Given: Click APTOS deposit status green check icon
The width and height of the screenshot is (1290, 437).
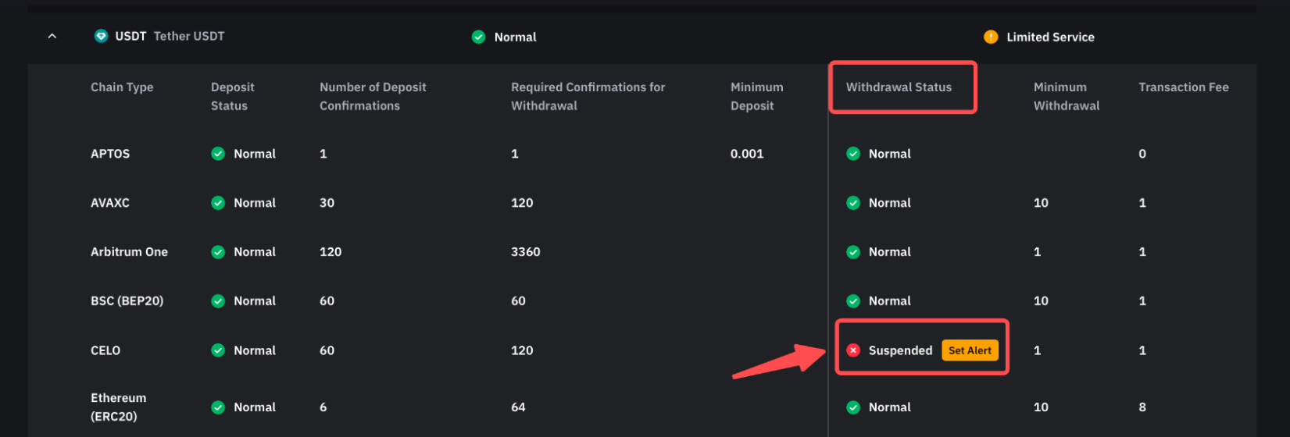Looking at the screenshot, I should click(x=218, y=154).
